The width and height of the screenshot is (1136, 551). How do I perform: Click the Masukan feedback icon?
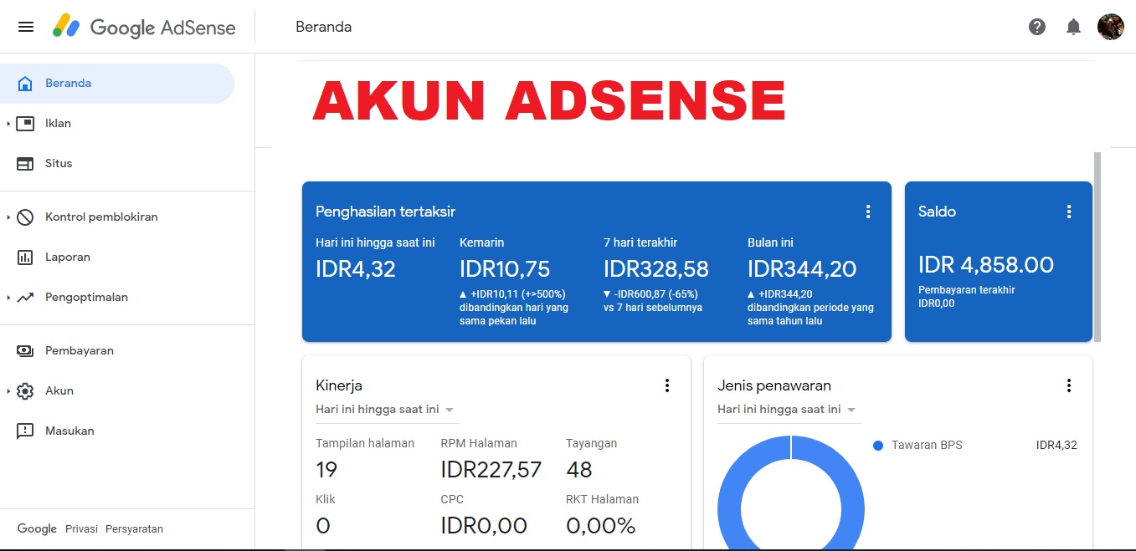tap(25, 431)
